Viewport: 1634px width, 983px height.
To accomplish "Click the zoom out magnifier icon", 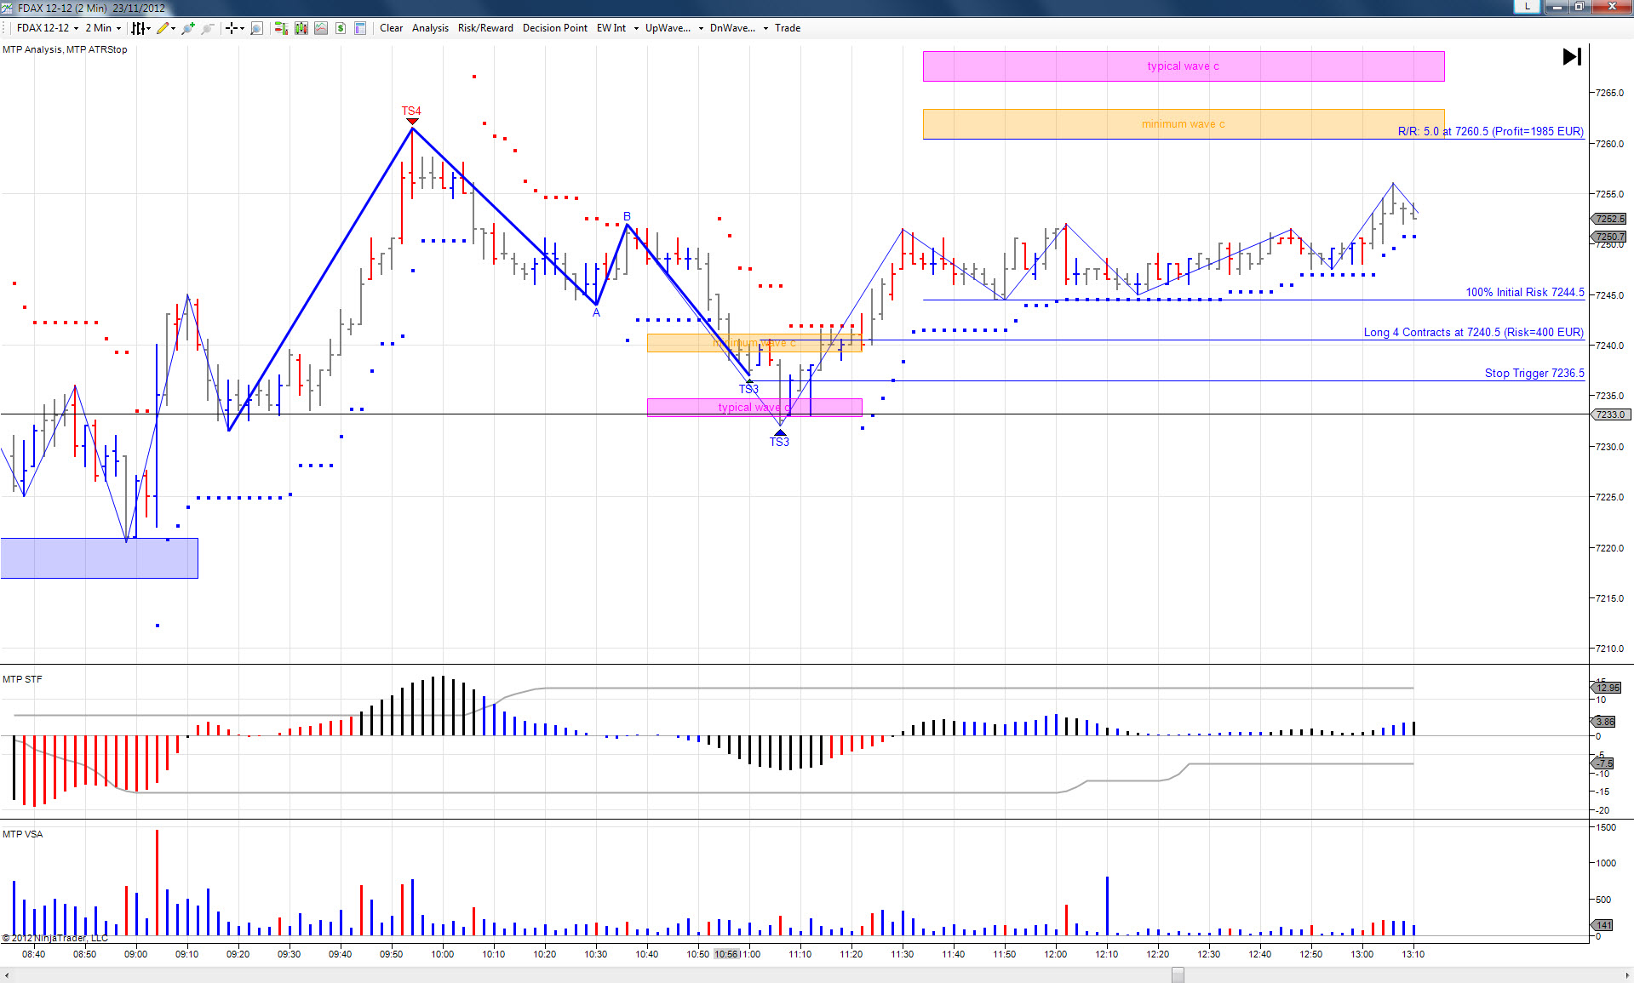I will 207,28.
